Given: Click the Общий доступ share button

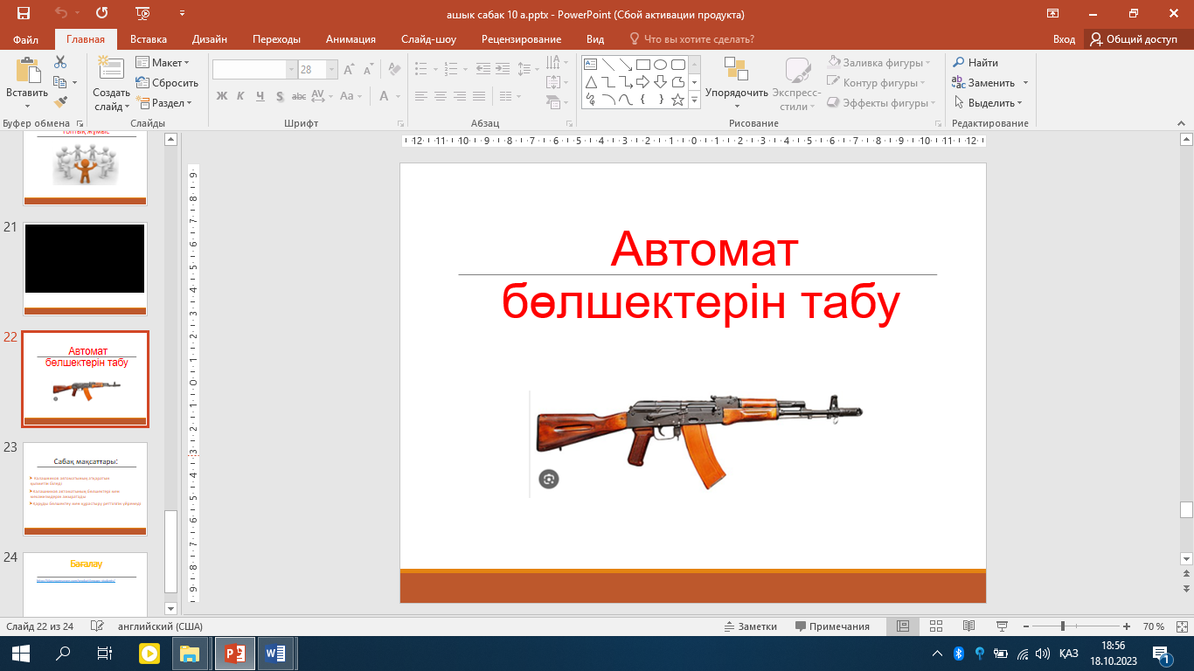Looking at the screenshot, I should click(x=1134, y=39).
